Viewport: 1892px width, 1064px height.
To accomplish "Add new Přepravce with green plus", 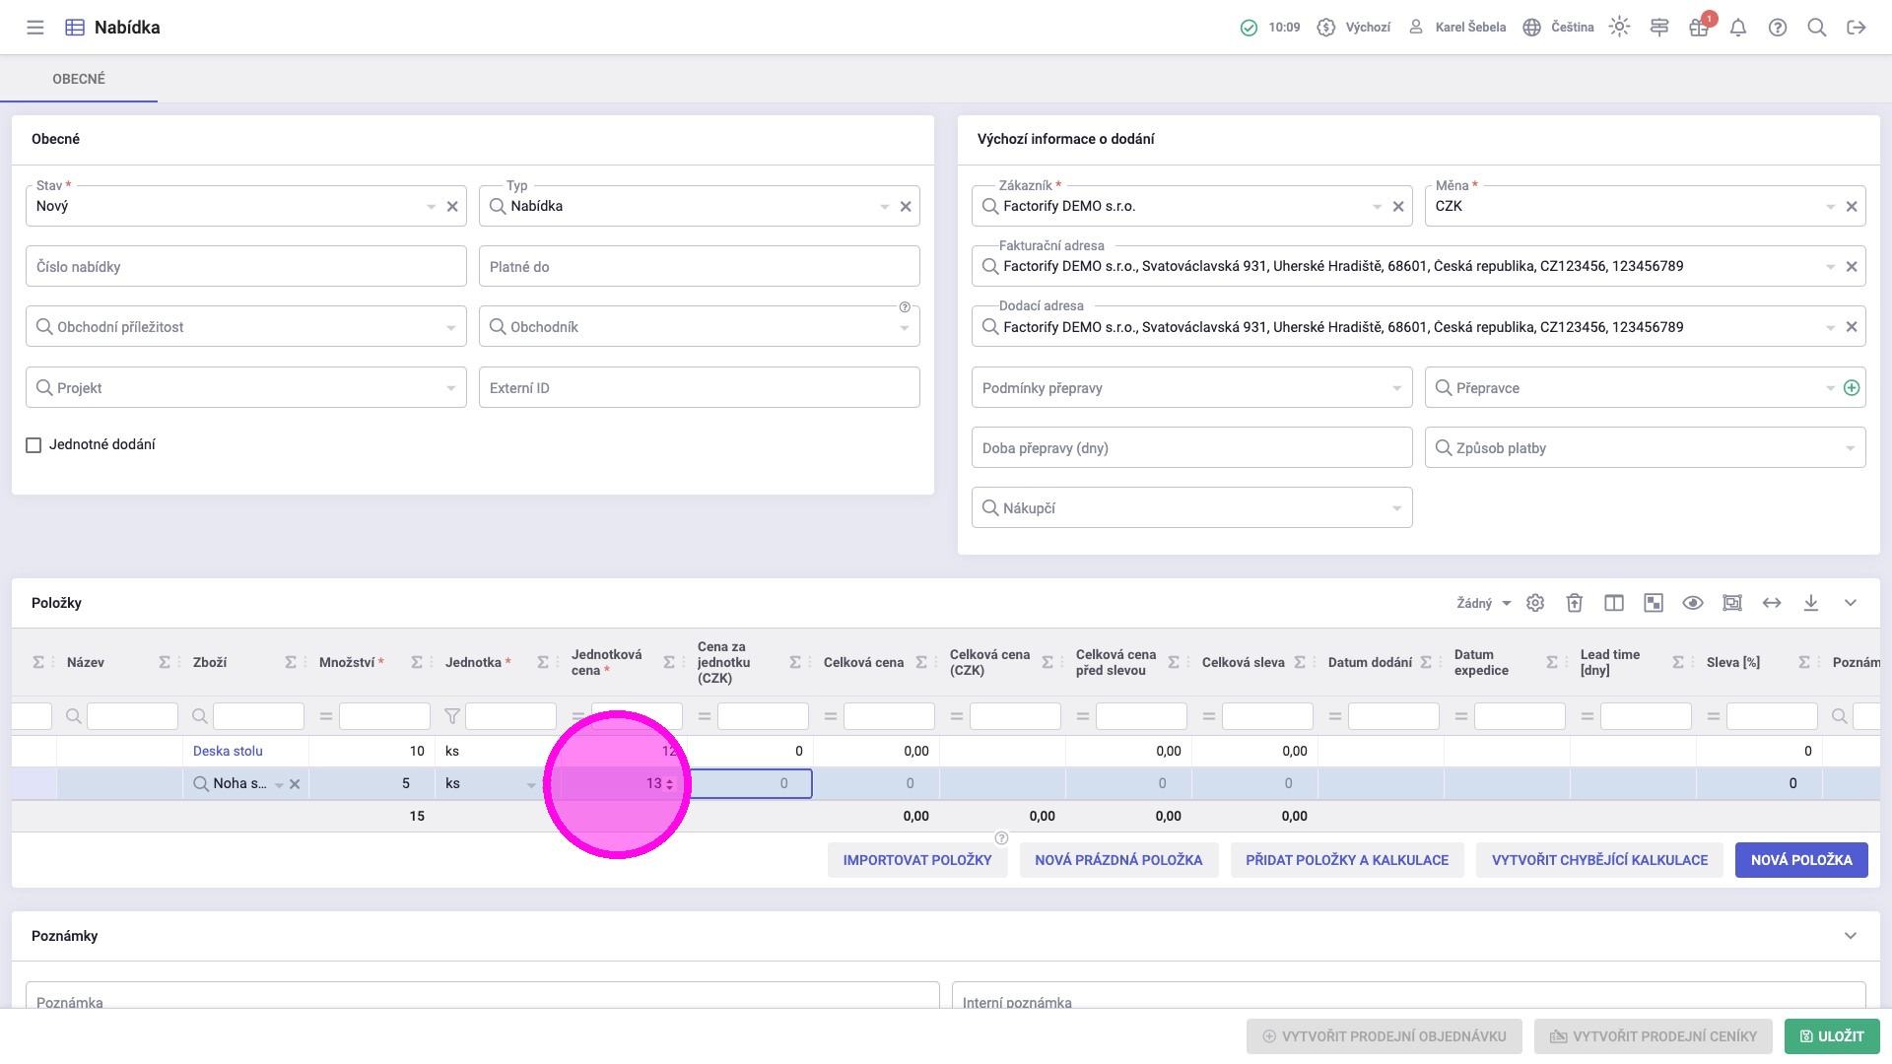I will point(1852,388).
